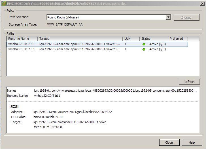The width and height of the screenshot is (206, 149).
Task: Click the Path Selection label
Action: (x=19, y=17)
